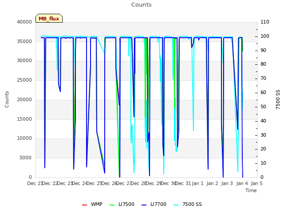Click the 20000 y-axis tick label

[x=24, y=99]
